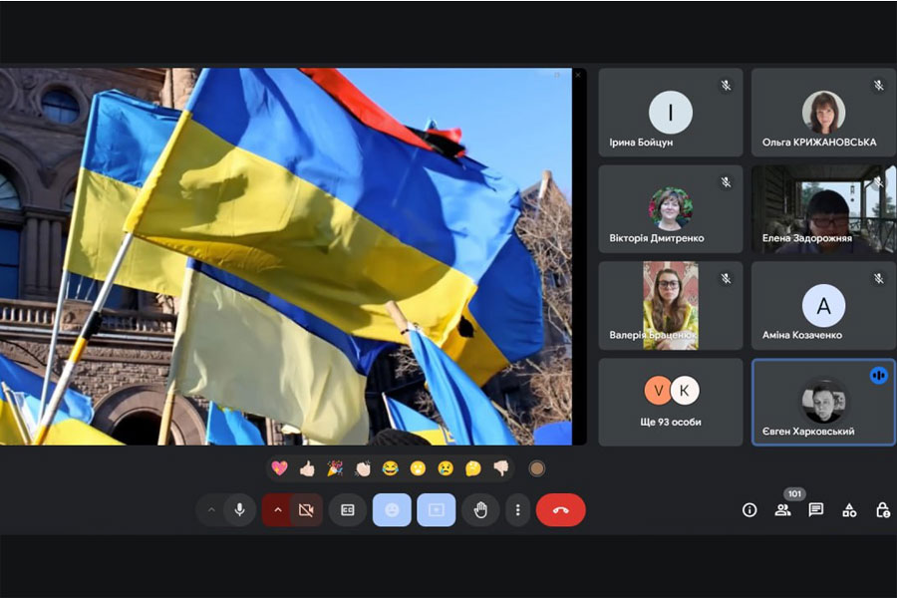897x598 pixels.
Task: Change the reaction skin tone swatch
Action: pos(537,467)
